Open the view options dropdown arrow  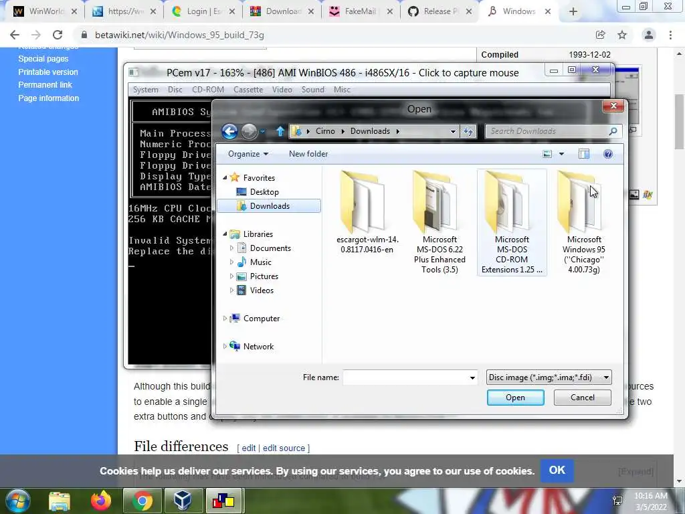[x=562, y=154]
